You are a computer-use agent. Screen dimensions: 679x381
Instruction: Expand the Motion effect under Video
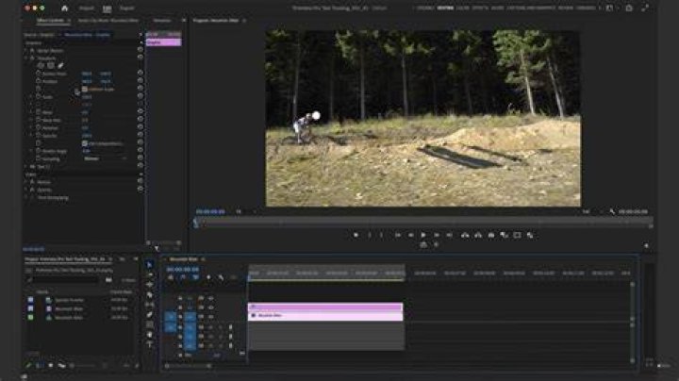pyautogui.click(x=26, y=182)
